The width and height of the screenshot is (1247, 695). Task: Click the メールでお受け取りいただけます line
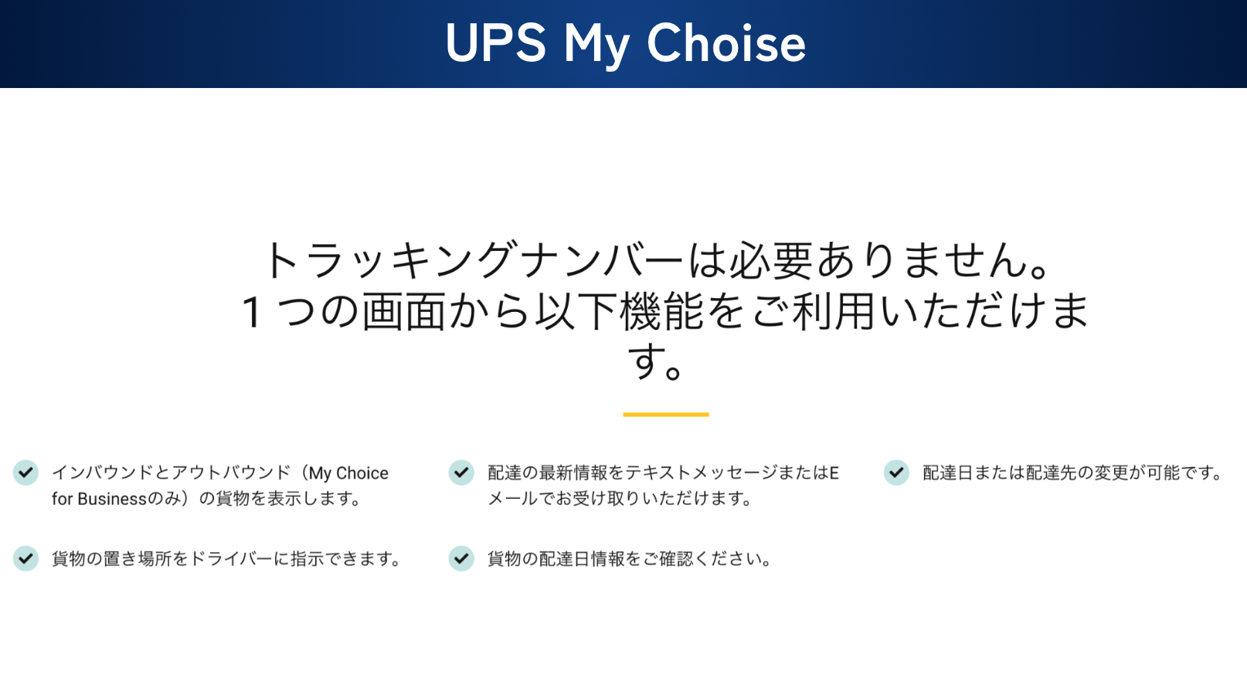coord(620,499)
